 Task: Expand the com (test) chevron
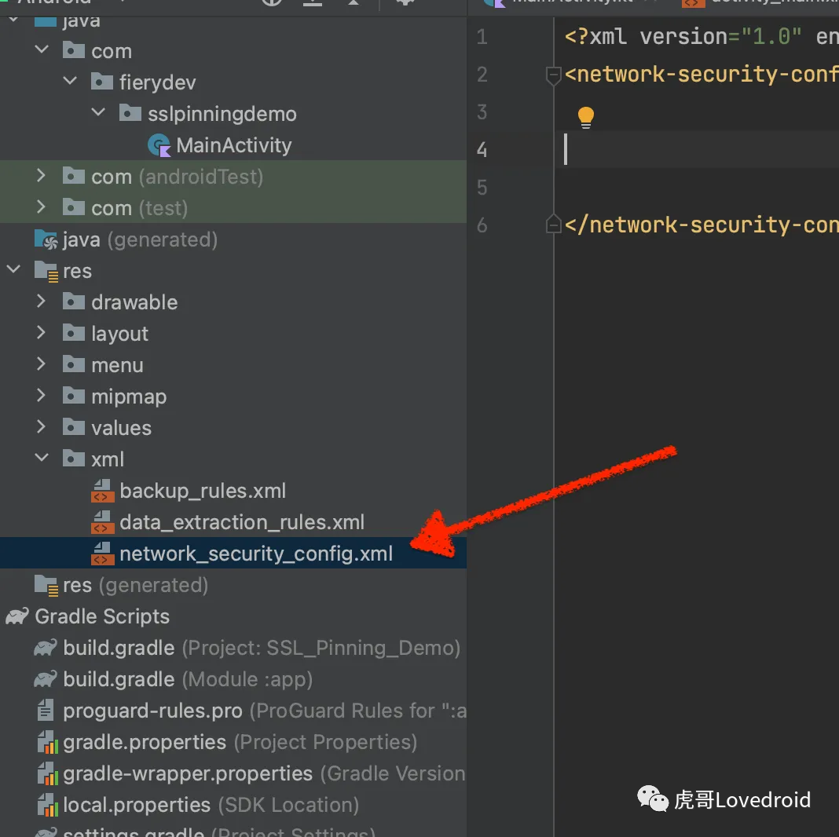tap(41, 207)
